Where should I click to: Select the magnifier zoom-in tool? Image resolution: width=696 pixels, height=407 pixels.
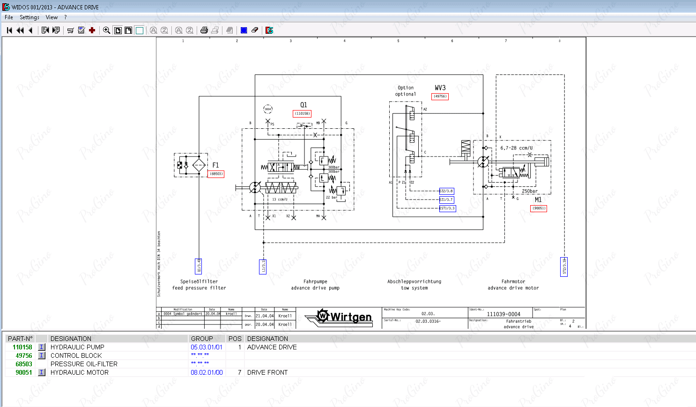[x=107, y=30]
